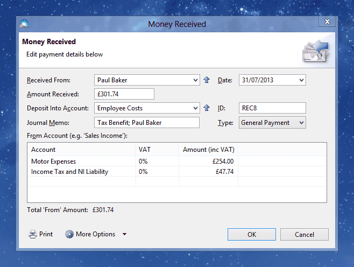Image resolution: width=354 pixels, height=267 pixels.
Task: Click the Total 'From' Amount £301.74 value
Action: click(103, 210)
